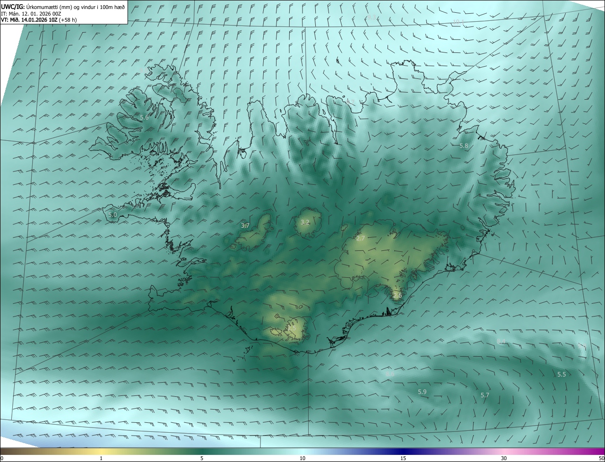The image size is (605, 462).
Task: Click the 'VT: Mið. 14.01.2026 10Z (+58 h)' line
Action: (39, 20)
